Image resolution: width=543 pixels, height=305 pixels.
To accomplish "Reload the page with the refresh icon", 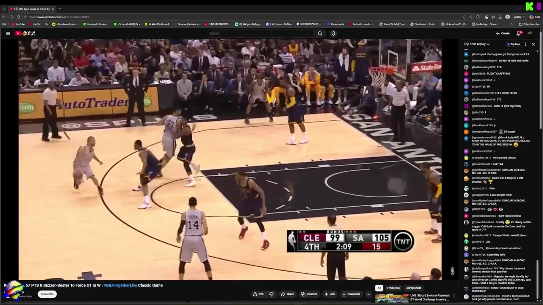I will (11, 17).
